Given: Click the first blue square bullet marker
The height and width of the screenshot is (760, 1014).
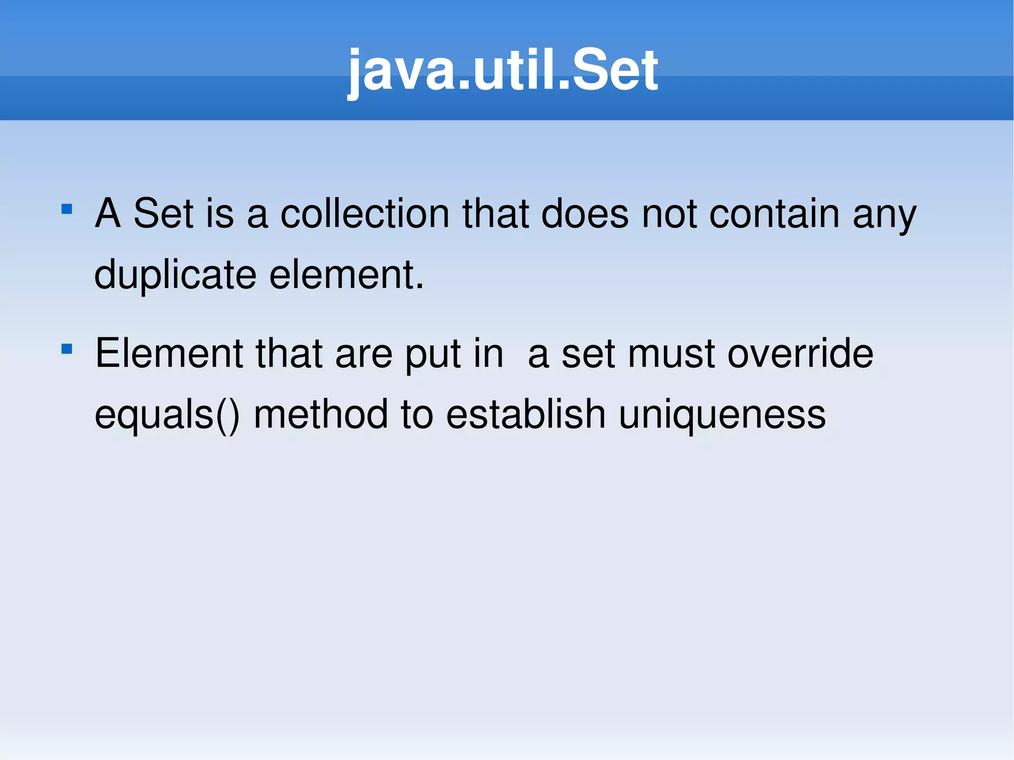Looking at the screenshot, I should pyautogui.click(x=67, y=209).
